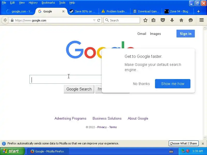Open the hamburger menu
Image resolution: width=207 pixels, height=155 pixels.
[x=202, y=20]
